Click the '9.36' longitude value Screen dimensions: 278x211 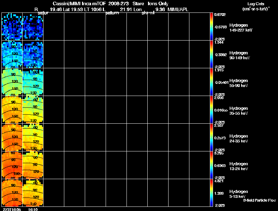[160, 9]
